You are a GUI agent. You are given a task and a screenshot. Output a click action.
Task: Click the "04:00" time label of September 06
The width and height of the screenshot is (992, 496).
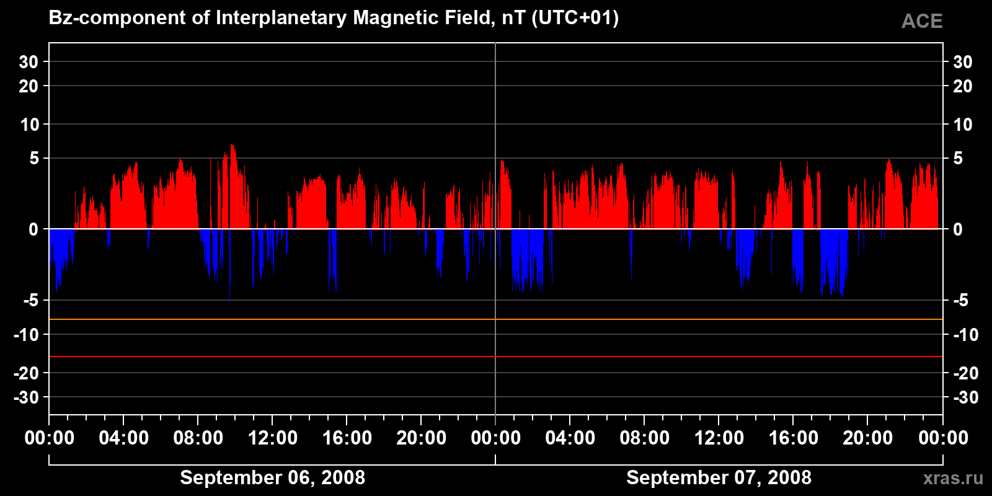click(124, 438)
